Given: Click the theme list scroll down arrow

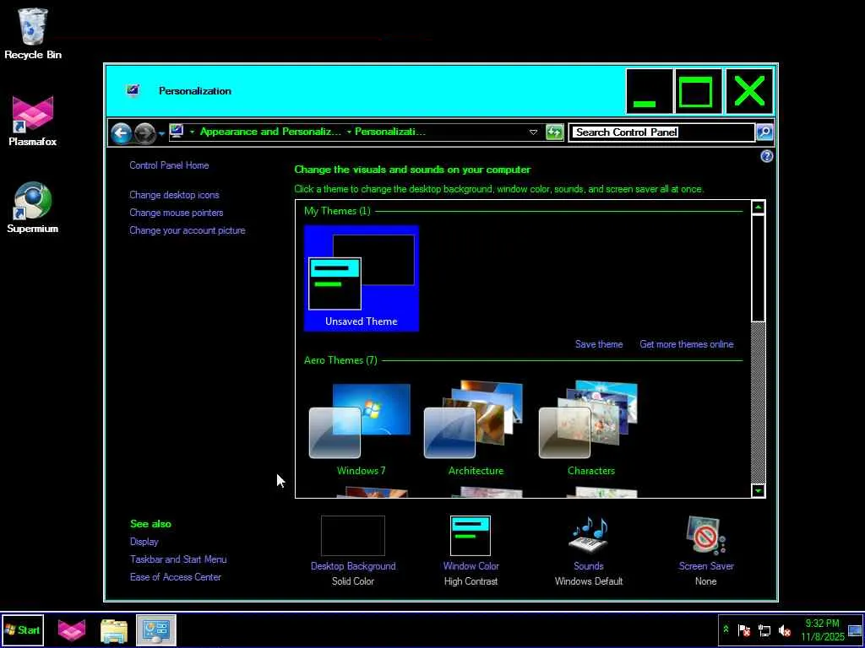Looking at the screenshot, I should (758, 490).
